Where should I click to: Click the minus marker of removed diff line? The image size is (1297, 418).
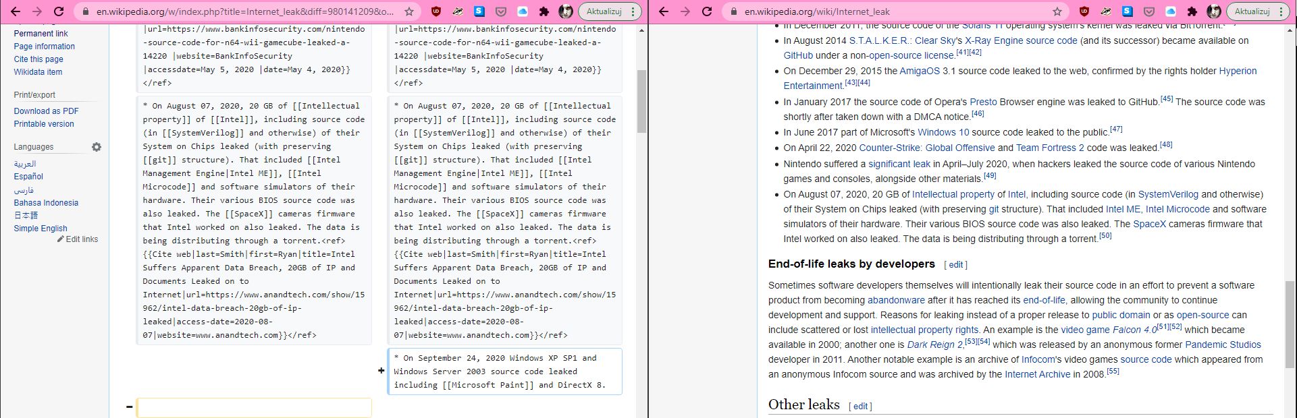coord(129,407)
